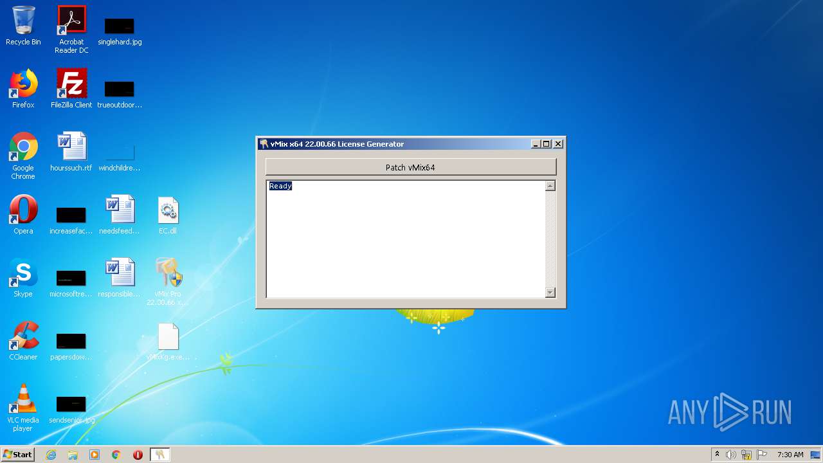Click the key icon in the License Generator title bar
823x463 pixels.
click(264, 144)
